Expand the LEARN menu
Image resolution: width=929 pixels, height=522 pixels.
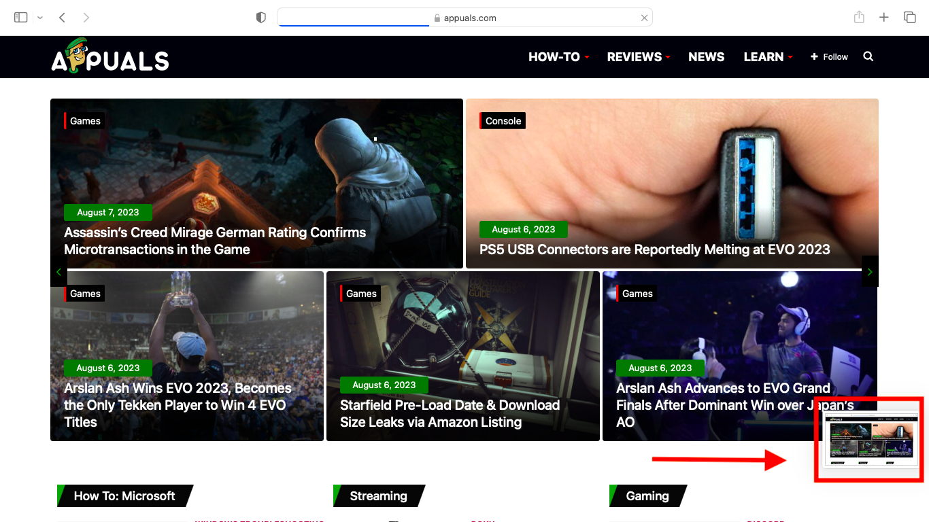pyautogui.click(x=768, y=57)
